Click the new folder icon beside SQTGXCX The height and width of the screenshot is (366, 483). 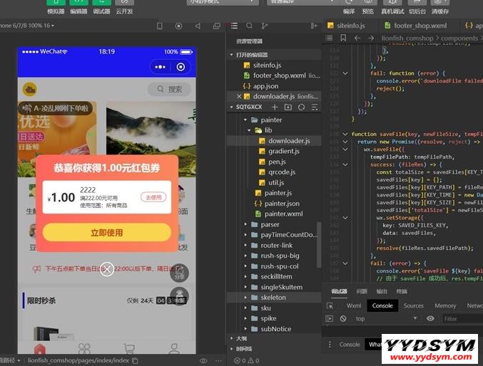pos(288,107)
